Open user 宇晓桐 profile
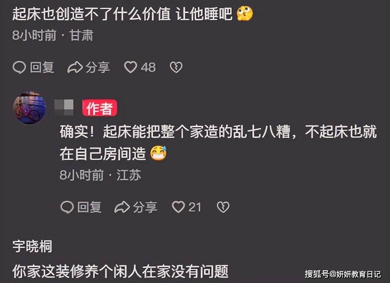The width and height of the screenshot is (390, 283). (32, 246)
